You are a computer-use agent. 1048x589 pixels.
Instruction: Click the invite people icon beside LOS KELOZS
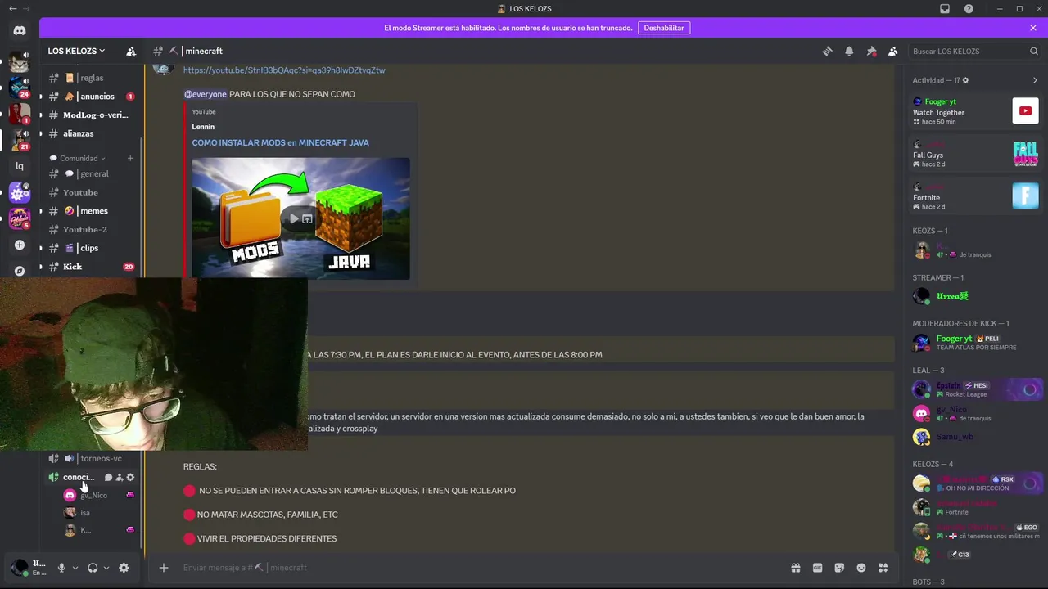(x=131, y=51)
